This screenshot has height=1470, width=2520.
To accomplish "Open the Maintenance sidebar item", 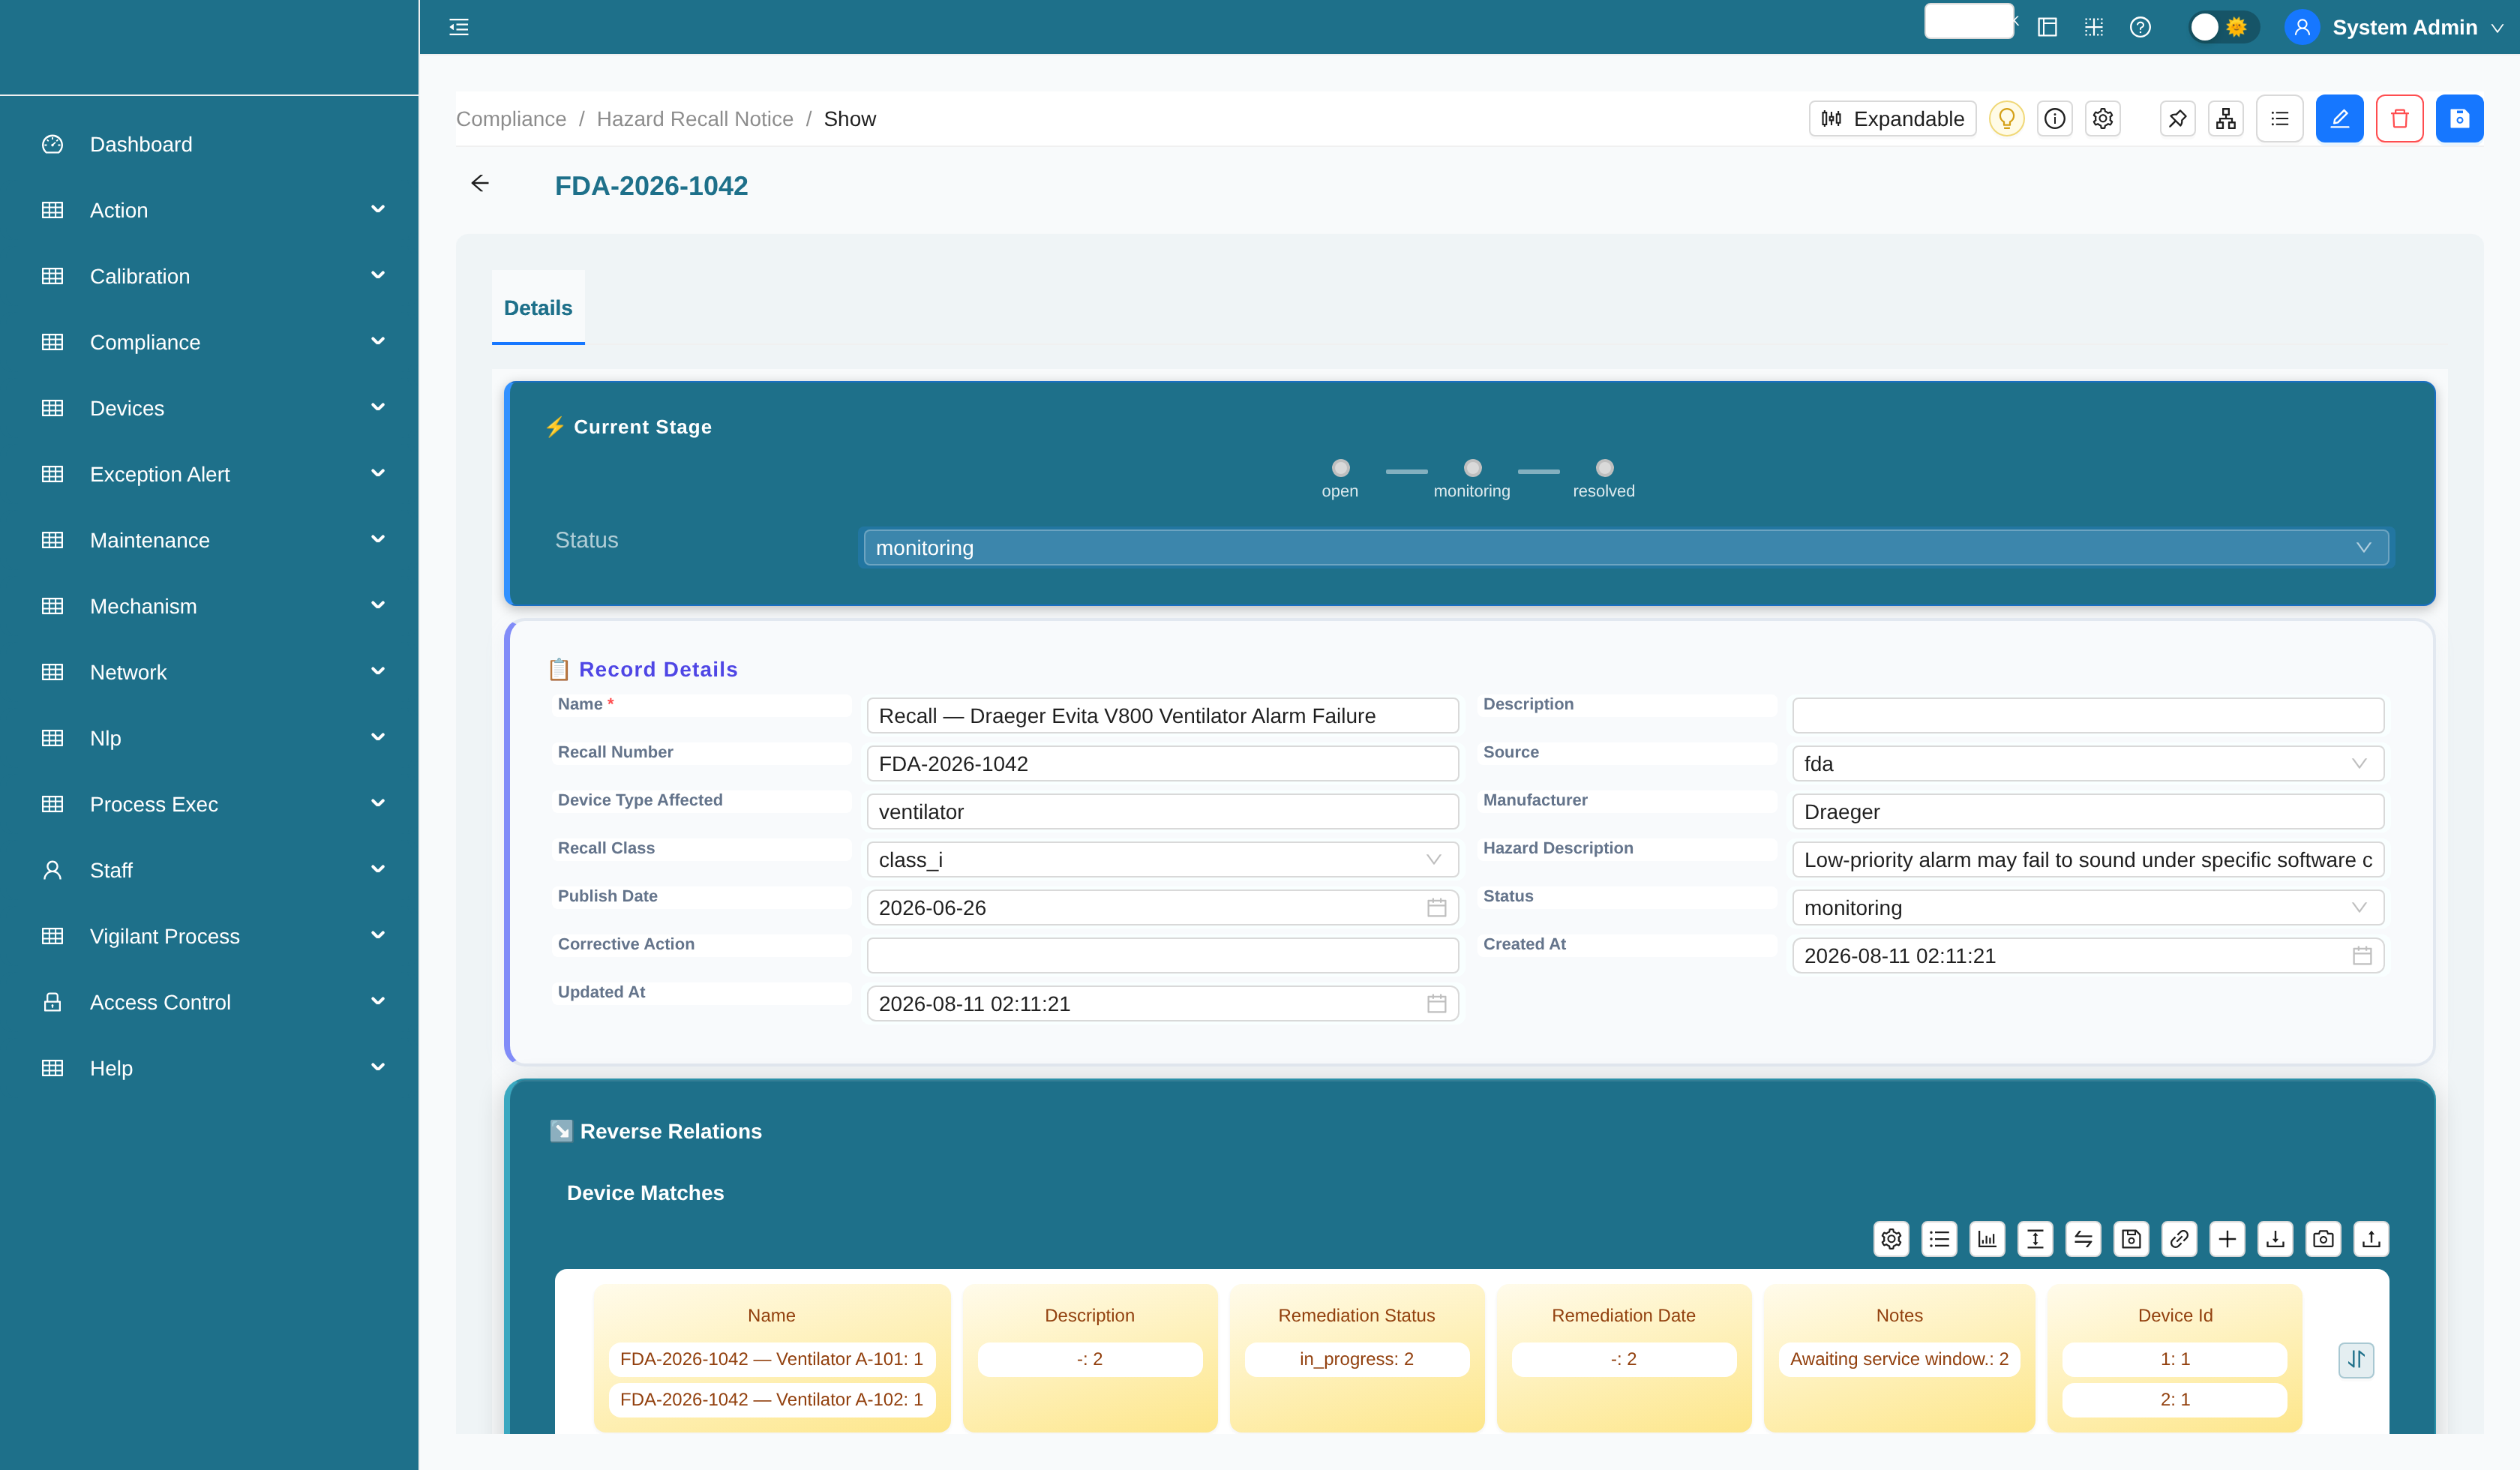I will pyautogui.click(x=209, y=540).
